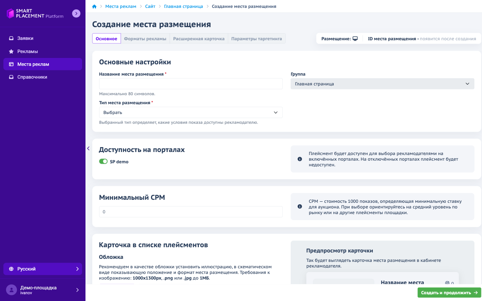Open Справочники in the sidebar
The height and width of the screenshot is (301, 482).
pyautogui.click(x=43, y=77)
